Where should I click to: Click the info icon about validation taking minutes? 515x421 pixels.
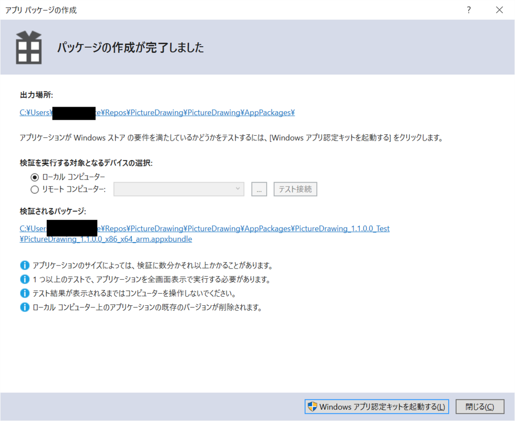point(24,265)
